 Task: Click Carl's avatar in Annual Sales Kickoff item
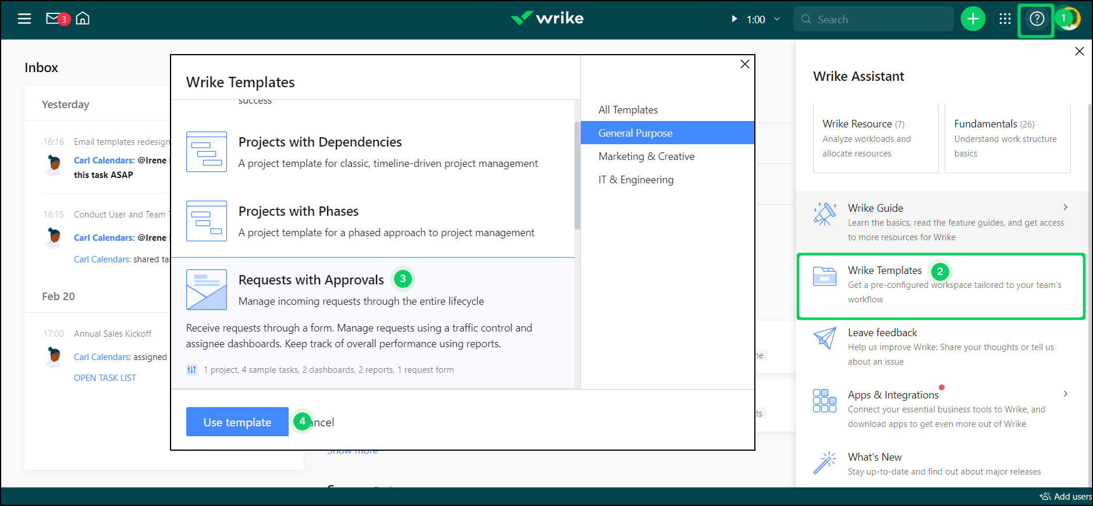[54, 356]
